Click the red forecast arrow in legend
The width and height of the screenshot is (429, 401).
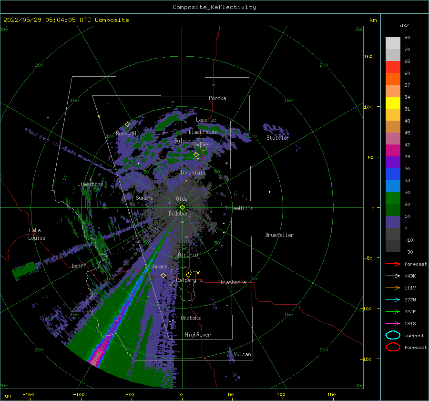393,264
